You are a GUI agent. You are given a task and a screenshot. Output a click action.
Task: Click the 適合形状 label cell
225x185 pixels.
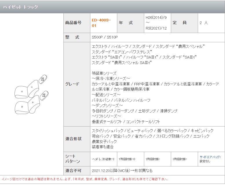coord(77,139)
